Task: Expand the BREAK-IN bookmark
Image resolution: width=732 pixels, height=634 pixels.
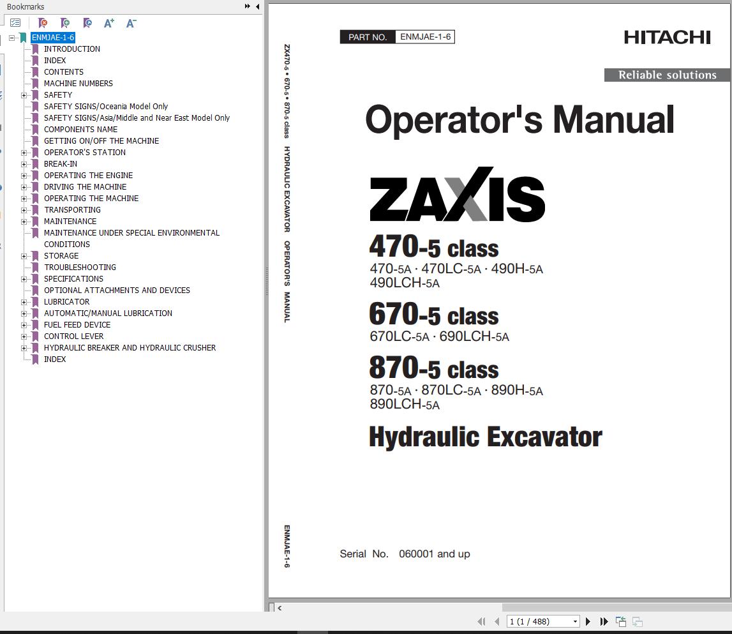Action: (24, 165)
